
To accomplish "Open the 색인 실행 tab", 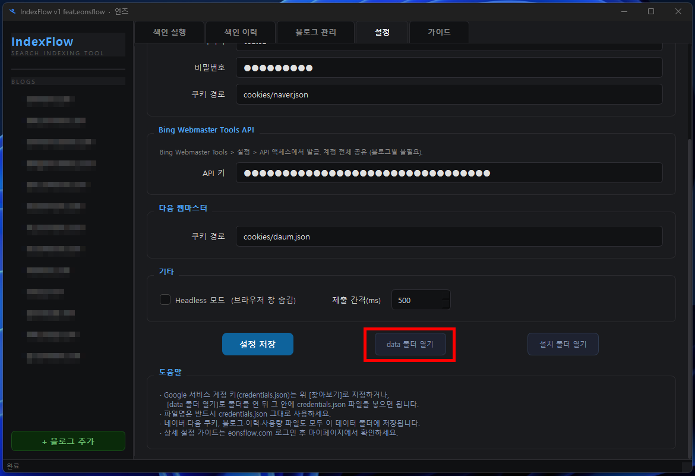I will tap(169, 32).
